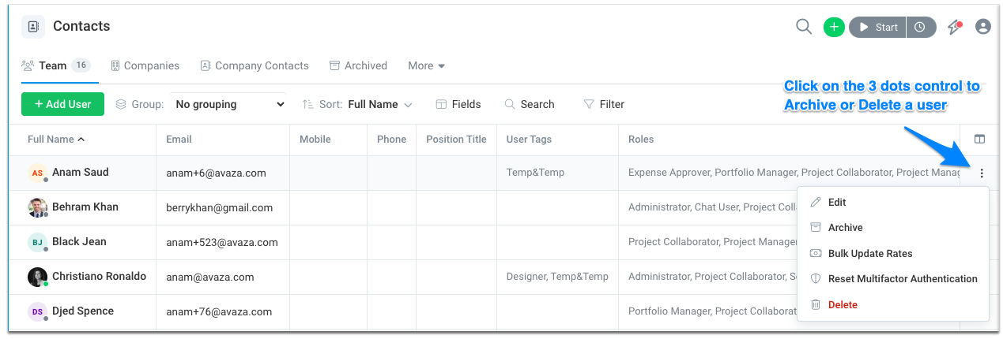Switch to the Companies tab

pyautogui.click(x=145, y=65)
